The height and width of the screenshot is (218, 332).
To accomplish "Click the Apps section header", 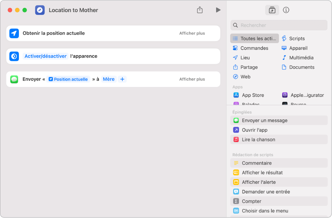I will point(237,87).
